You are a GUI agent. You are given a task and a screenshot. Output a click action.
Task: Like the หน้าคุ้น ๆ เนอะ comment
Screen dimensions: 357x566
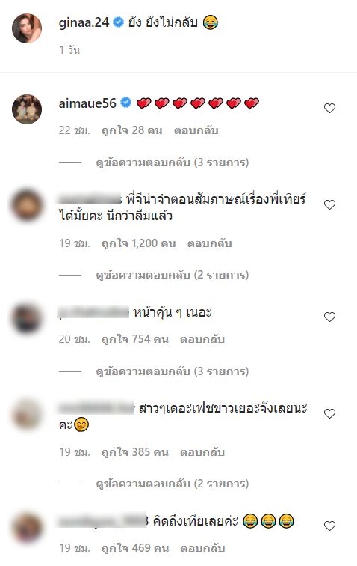329,317
